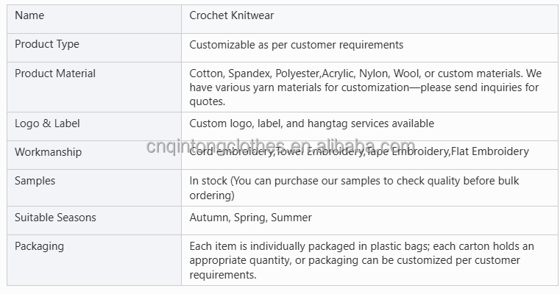This screenshot has height=294, width=560.
Task: Click the Product Material label
Action: (x=55, y=73)
